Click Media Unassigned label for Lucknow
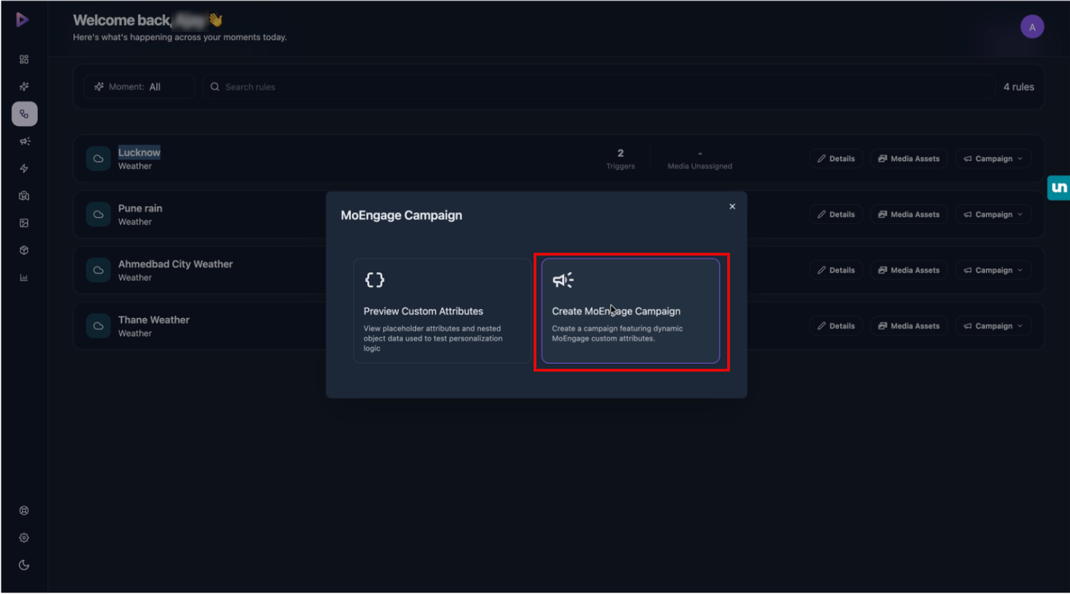 (700, 166)
